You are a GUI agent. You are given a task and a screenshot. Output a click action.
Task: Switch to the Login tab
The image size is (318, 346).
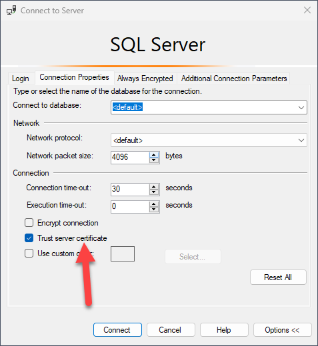click(21, 79)
